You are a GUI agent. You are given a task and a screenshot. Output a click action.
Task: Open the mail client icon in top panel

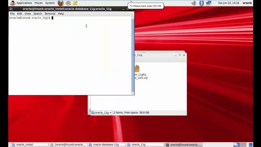(x=68, y=3)
